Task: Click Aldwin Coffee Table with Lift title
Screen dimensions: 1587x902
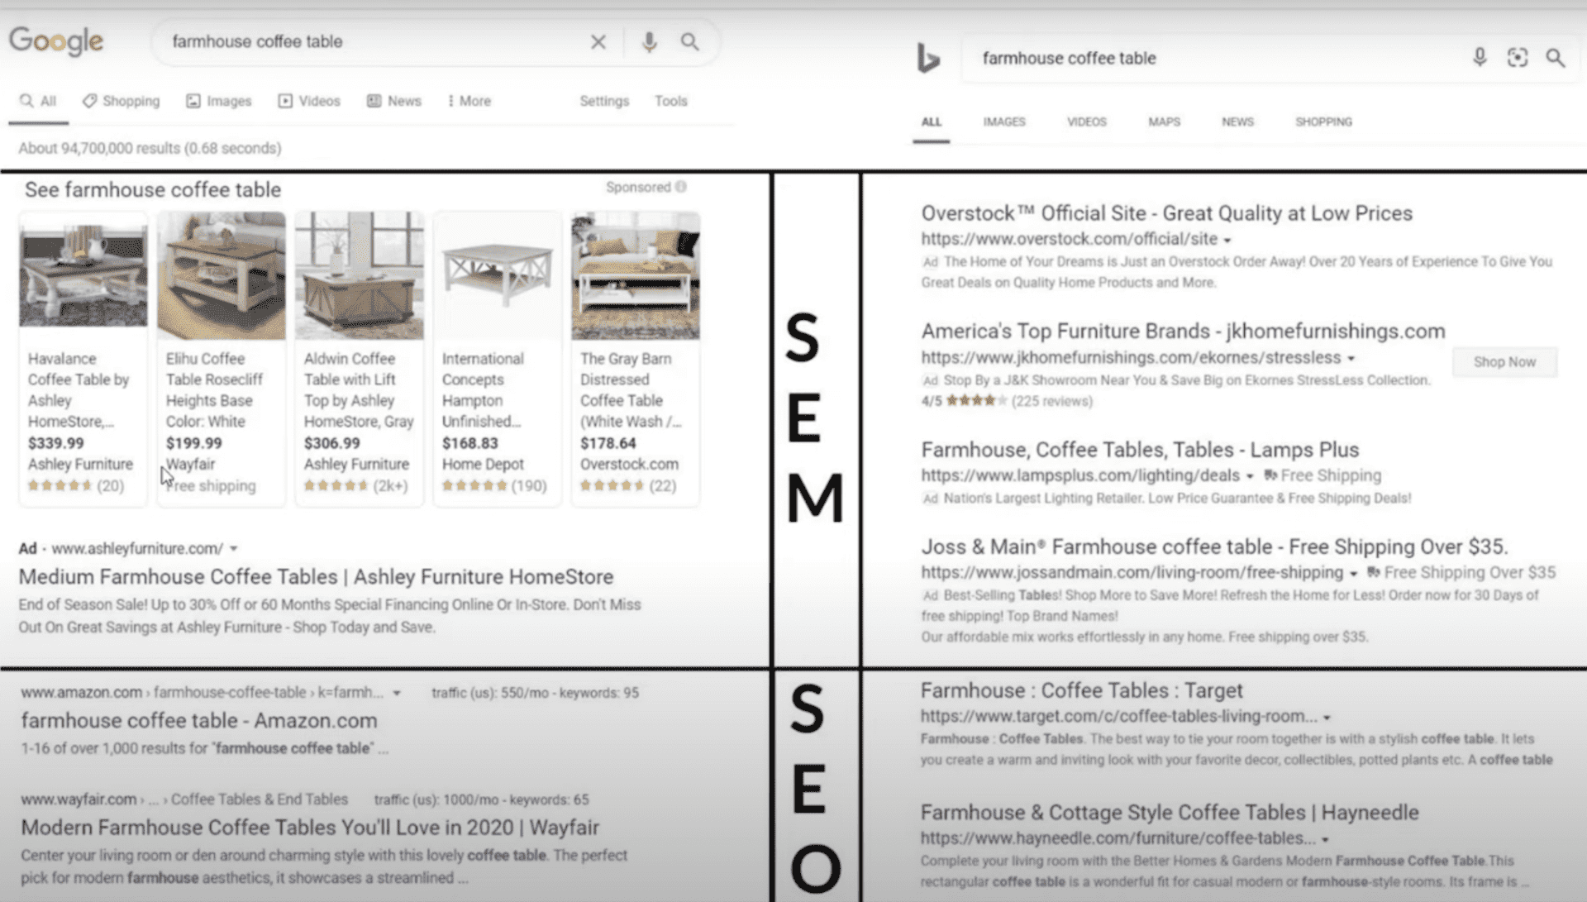Action: click(359, 390)
